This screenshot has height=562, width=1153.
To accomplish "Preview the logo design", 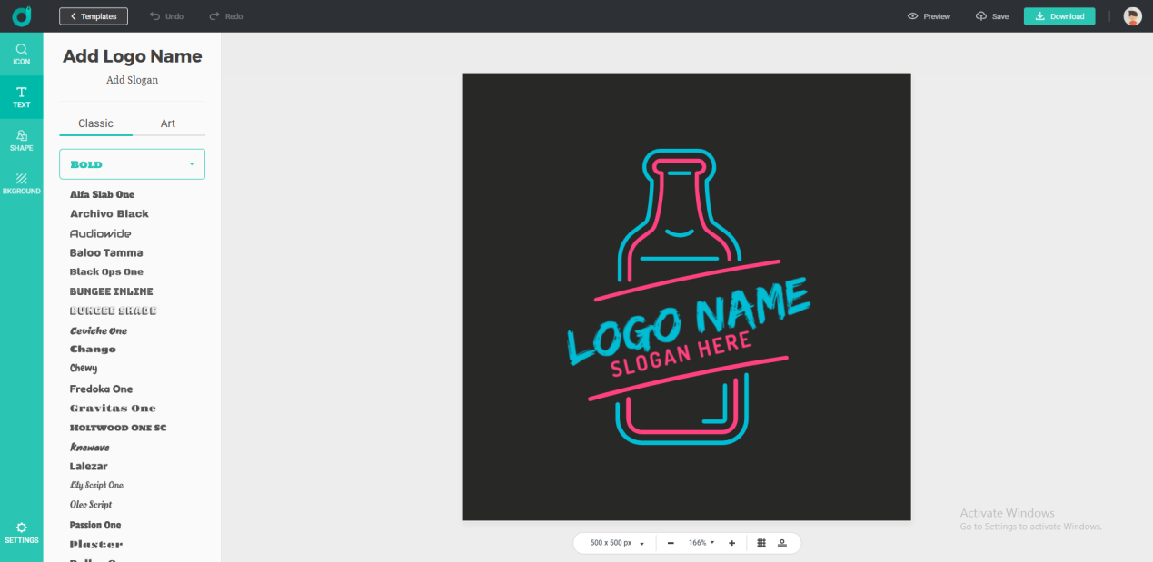I will click(x=929, y=16).
